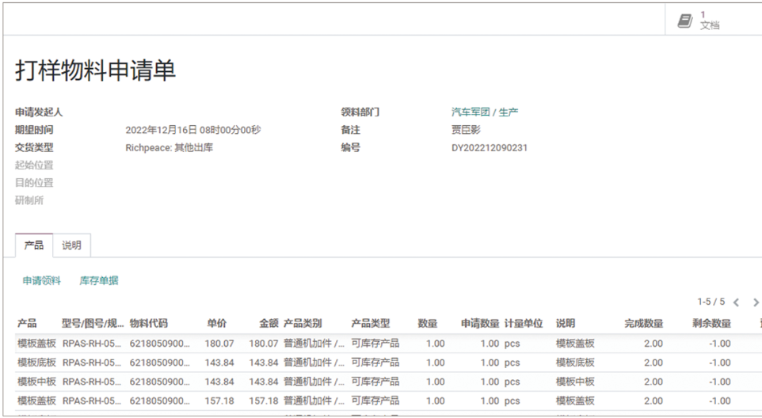
Task: Click the 库存单据 button
Action: coord(99,280)
